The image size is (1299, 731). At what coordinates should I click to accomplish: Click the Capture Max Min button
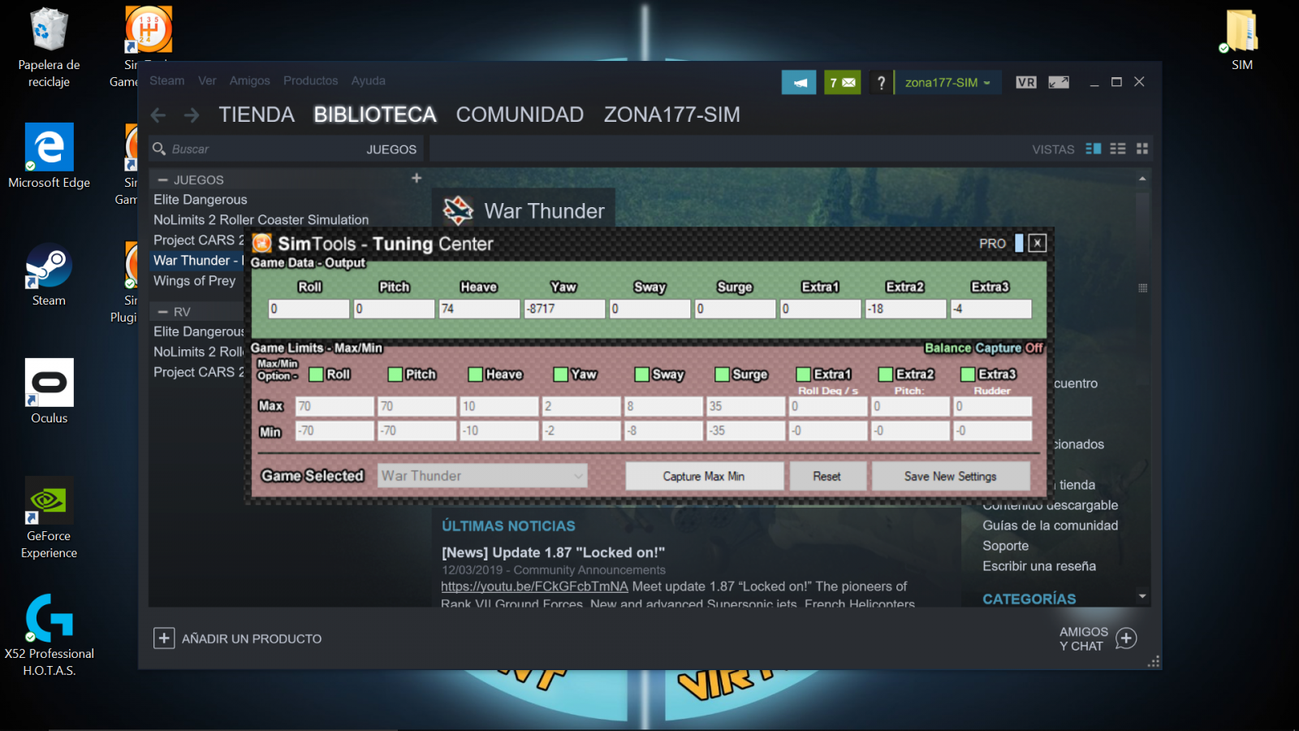click(x=704, y=476)
